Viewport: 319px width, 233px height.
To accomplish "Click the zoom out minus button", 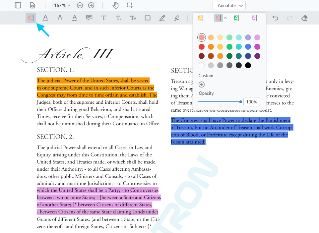I will [x=80, y=5].
